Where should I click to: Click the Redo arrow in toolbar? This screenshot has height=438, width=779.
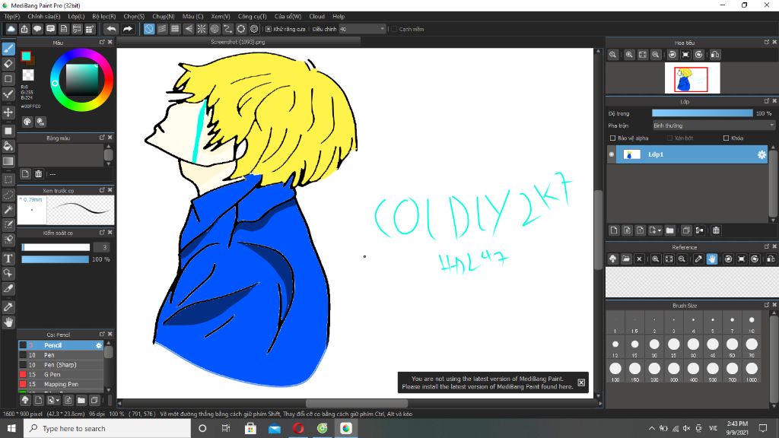point(128,30)
